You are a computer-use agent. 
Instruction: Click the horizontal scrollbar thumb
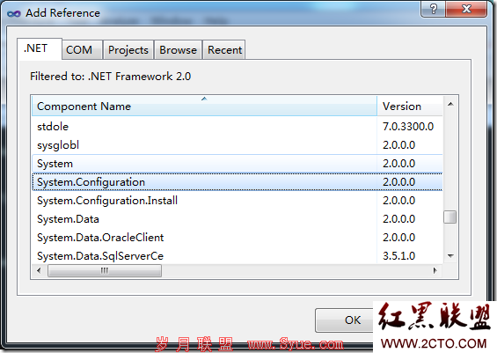[x=105, y=271]
